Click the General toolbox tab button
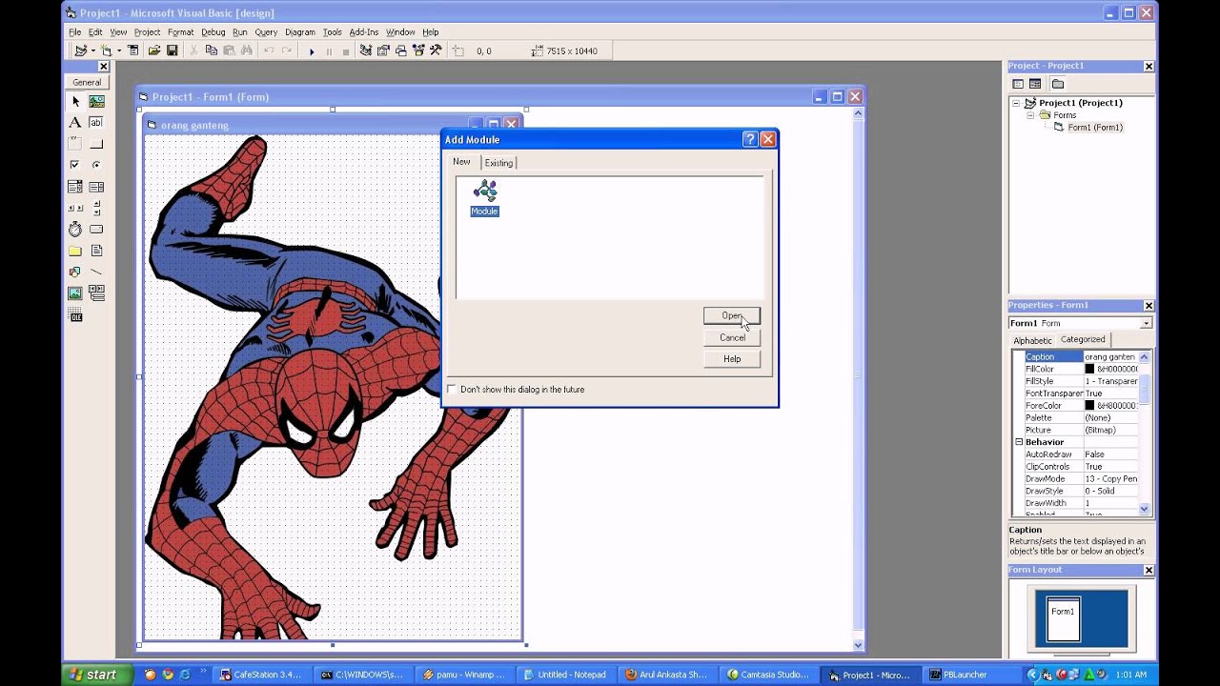This screenshot has width=1220, height=686. tap(87, 82)
